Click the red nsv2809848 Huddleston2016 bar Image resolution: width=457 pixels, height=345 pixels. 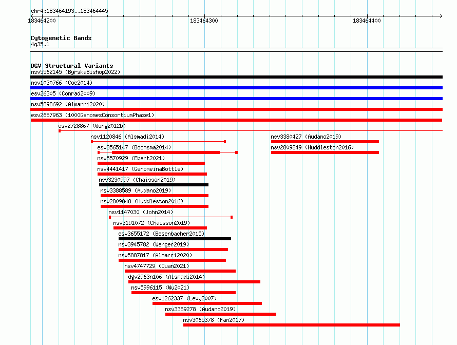tap(155, 206)
